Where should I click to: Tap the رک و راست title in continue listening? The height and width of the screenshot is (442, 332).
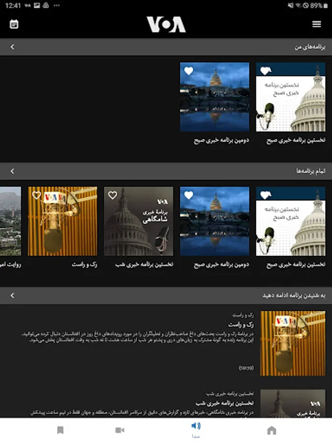(x=241, y=325)
